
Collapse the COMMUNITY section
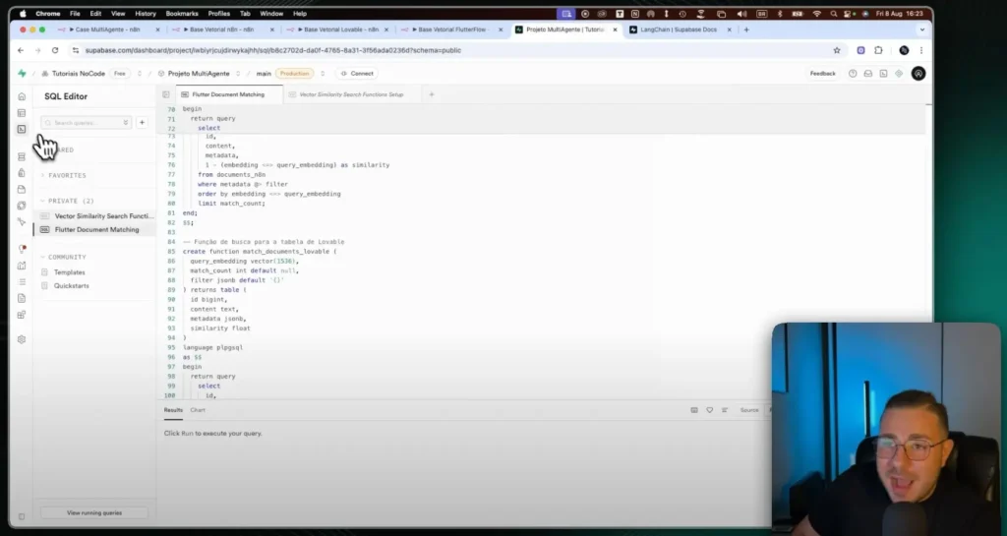63,257
